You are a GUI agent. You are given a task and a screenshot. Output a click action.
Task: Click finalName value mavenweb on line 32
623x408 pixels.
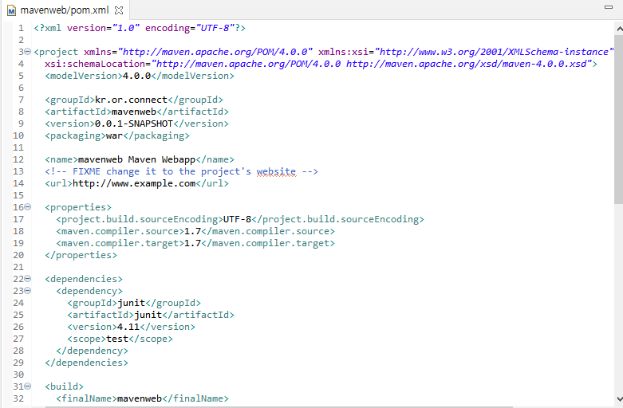(x=140, y=398)
